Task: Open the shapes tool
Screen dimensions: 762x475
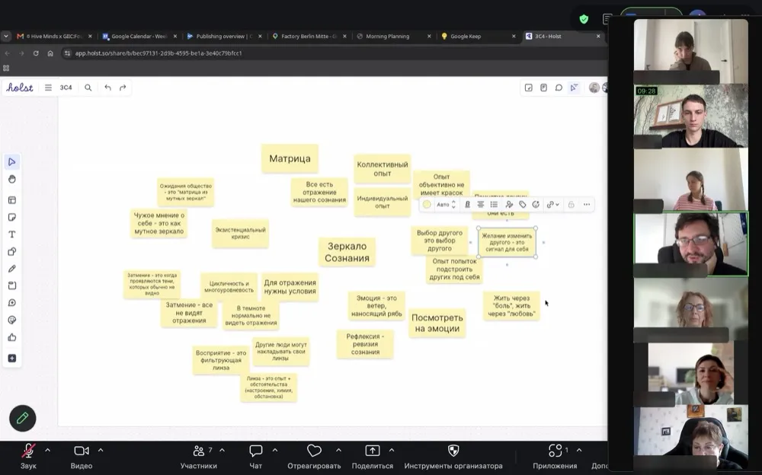Action: 12,252
